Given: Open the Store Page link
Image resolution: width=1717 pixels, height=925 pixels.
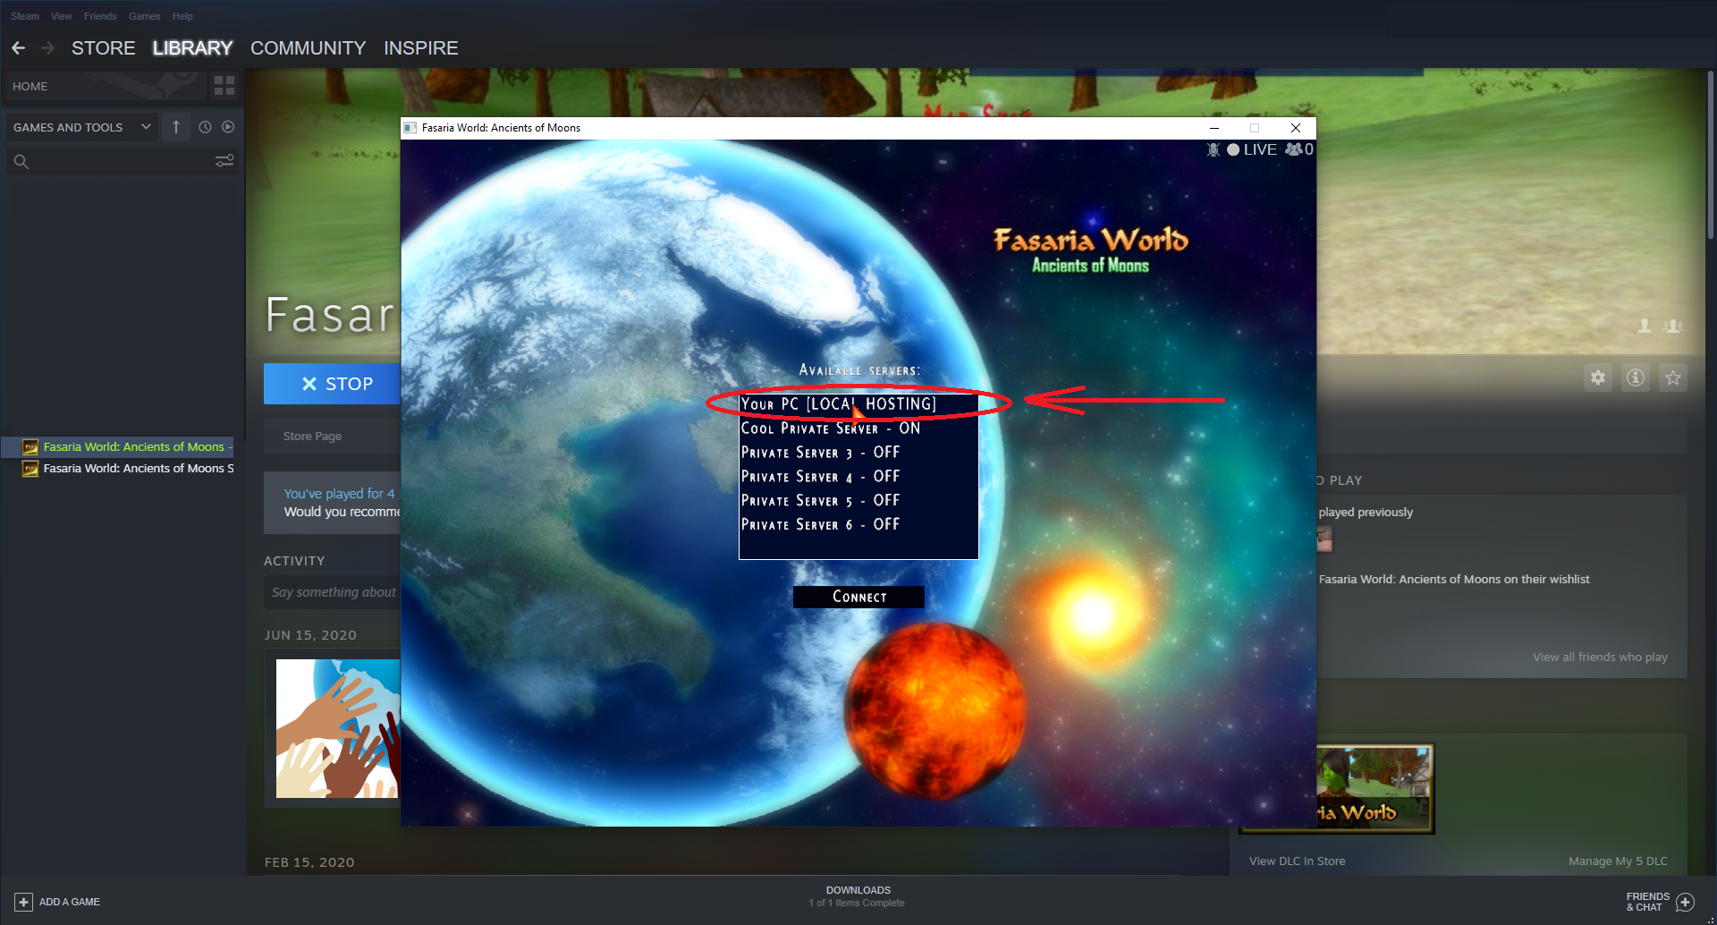Looking at the screenshot, I should point(312,437).
